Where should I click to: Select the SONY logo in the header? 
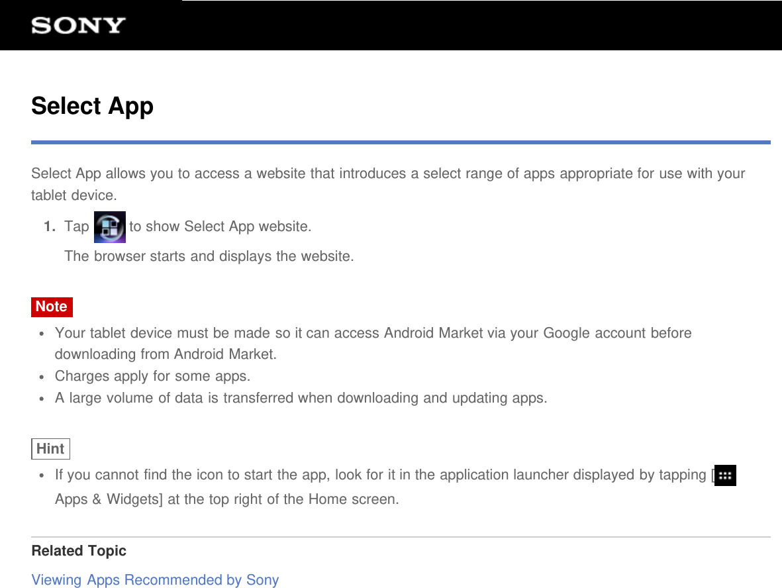click(x=77, y=25)
